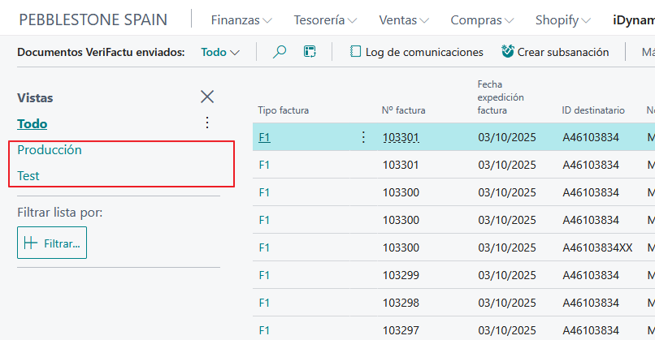The image size is (655, 340).
Task: Expand the Ventas menu
Action: coord(404,20)
